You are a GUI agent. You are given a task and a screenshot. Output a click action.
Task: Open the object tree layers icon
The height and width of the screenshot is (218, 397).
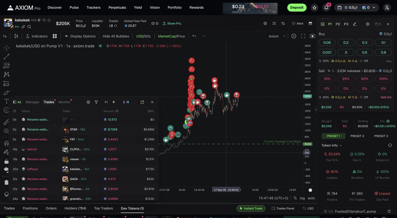click(6, 194)
